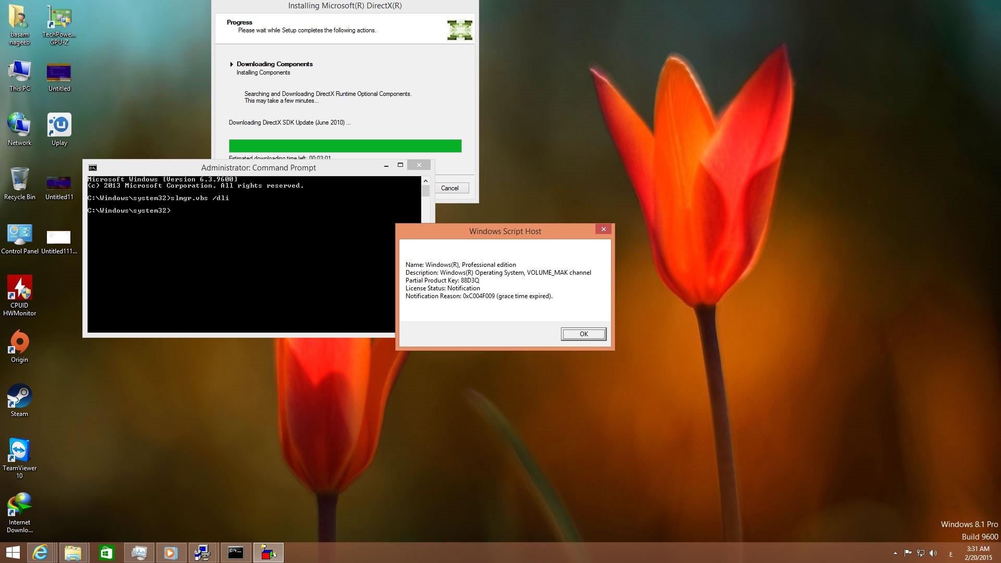Cancel the DirectX installation
Image resolution: width=1001 pixels, height=563 pixels.
pos(449,188)
